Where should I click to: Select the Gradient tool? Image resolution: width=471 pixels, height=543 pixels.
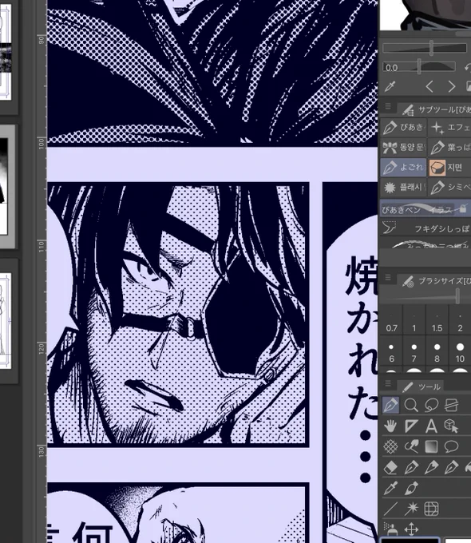(x=431, y=446)
